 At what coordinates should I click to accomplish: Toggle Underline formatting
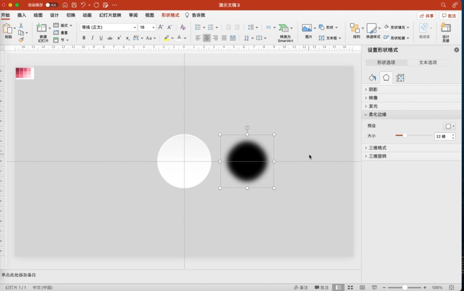click(101, 38)
